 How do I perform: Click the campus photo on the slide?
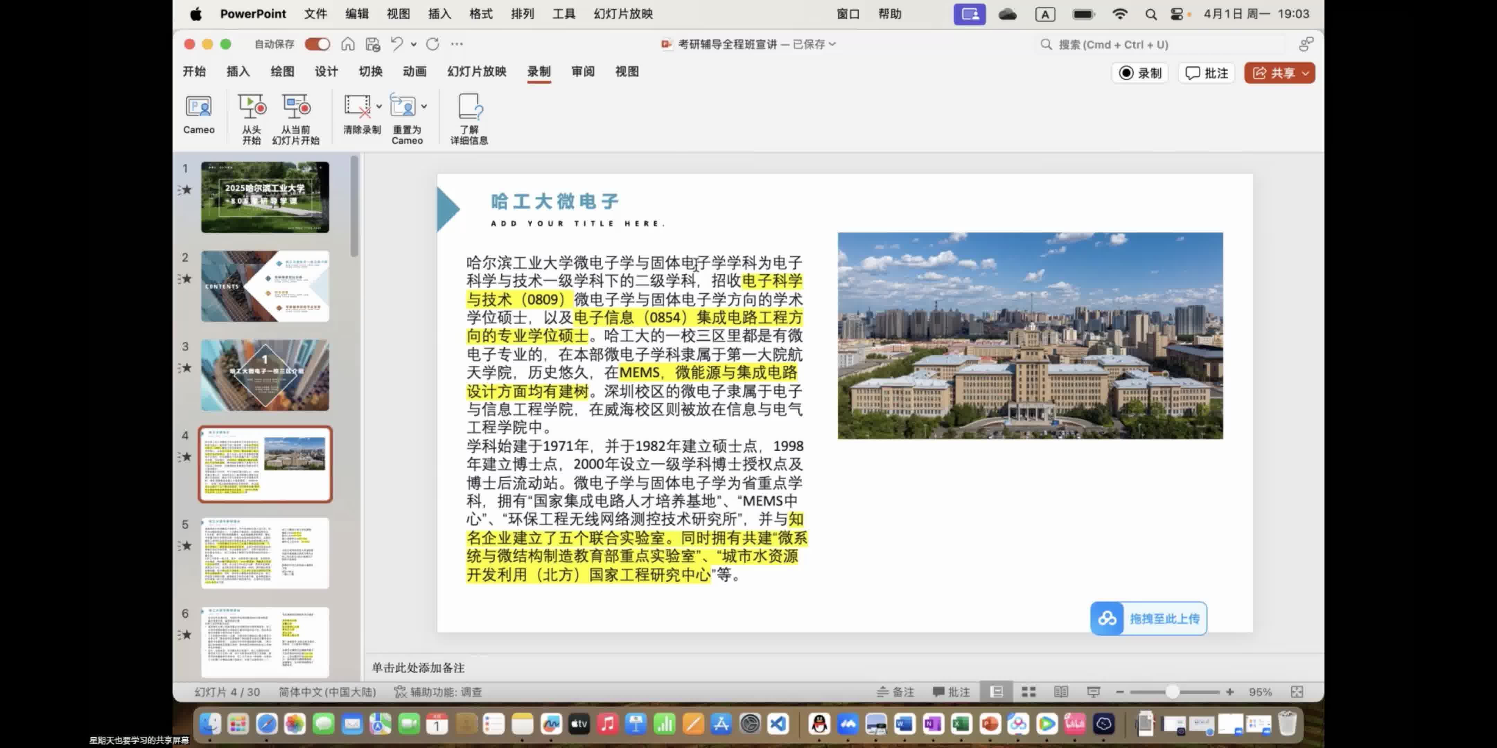tap(1030, 336)
